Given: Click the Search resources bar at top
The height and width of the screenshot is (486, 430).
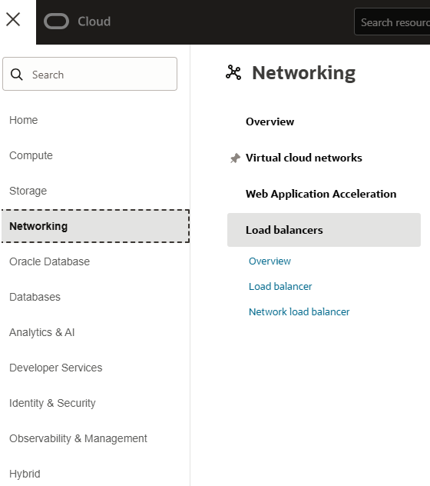Looking at the screenshot, I should point(392,22).
